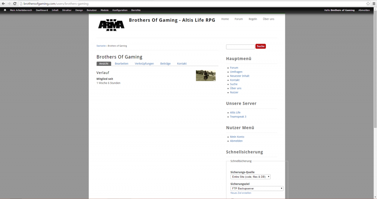Open the Chrome menu icon
This screenshot has width=377, height=199.
point(374,3)
